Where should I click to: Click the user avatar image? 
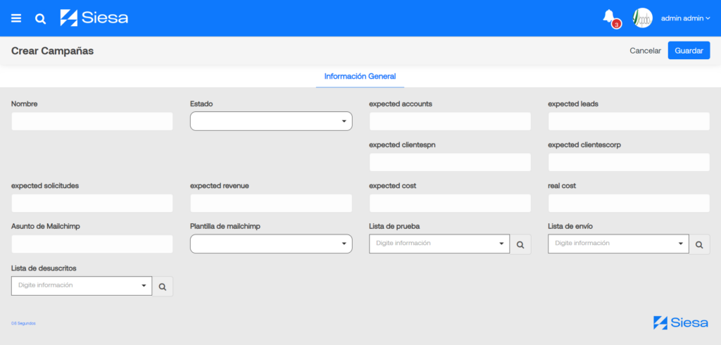[642, 18]
